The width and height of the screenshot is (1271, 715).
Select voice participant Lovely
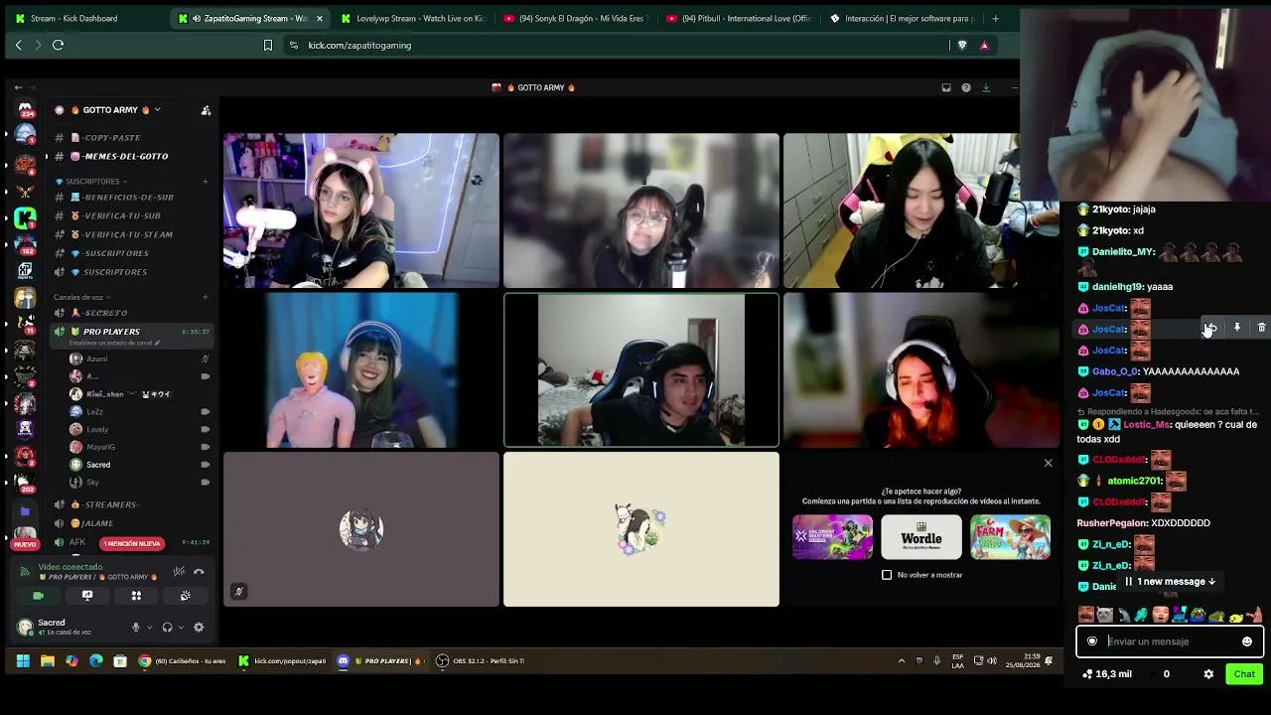(x=97, y=429)
